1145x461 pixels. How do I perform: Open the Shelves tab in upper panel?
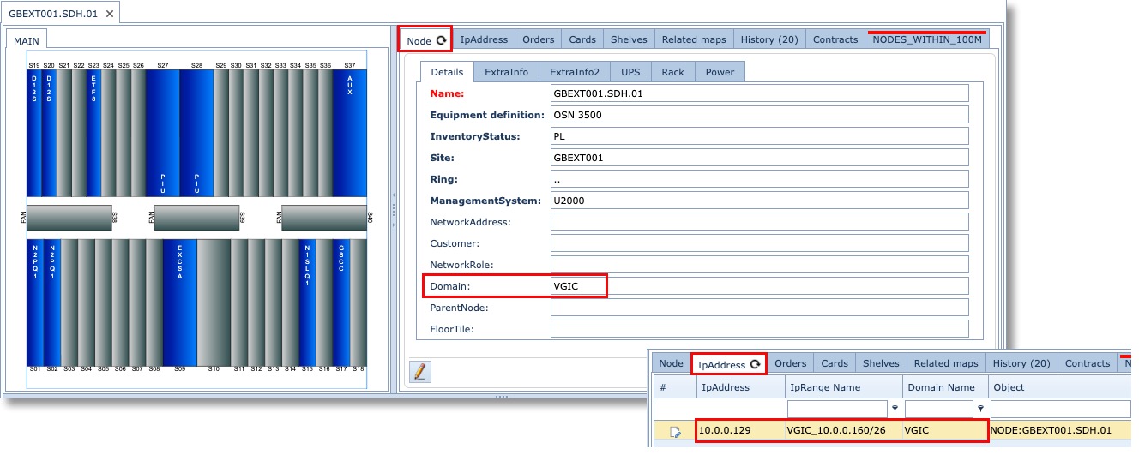[x=629, y=39]
